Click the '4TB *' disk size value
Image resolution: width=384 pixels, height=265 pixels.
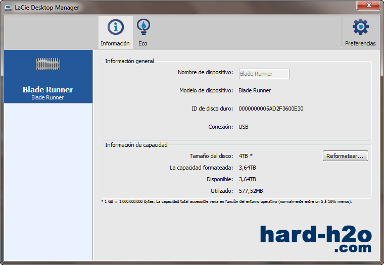click(246, 156)
